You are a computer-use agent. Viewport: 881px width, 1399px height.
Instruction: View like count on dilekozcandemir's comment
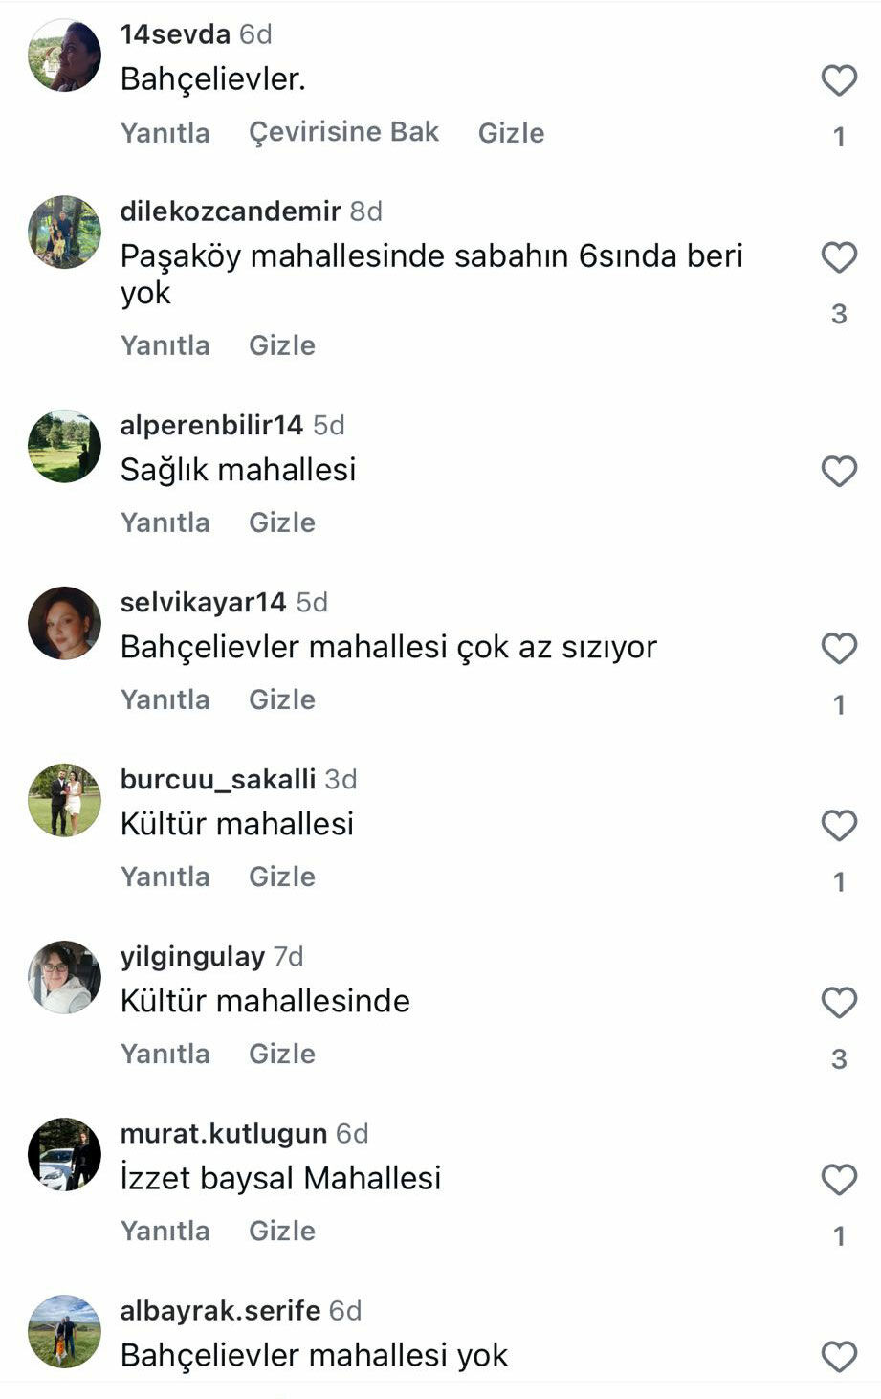(x=839, y=314)
